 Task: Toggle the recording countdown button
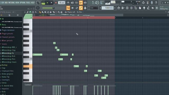pyautogui.click(x=77, y=3)
